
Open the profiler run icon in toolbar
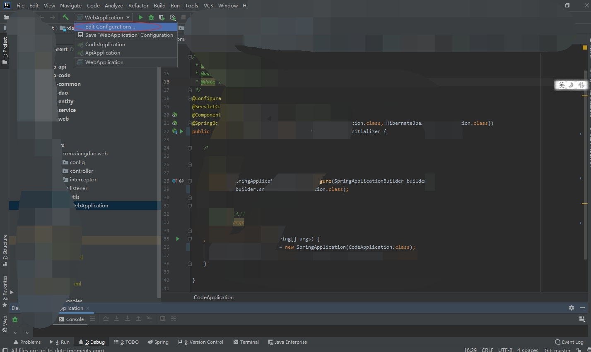172,17
